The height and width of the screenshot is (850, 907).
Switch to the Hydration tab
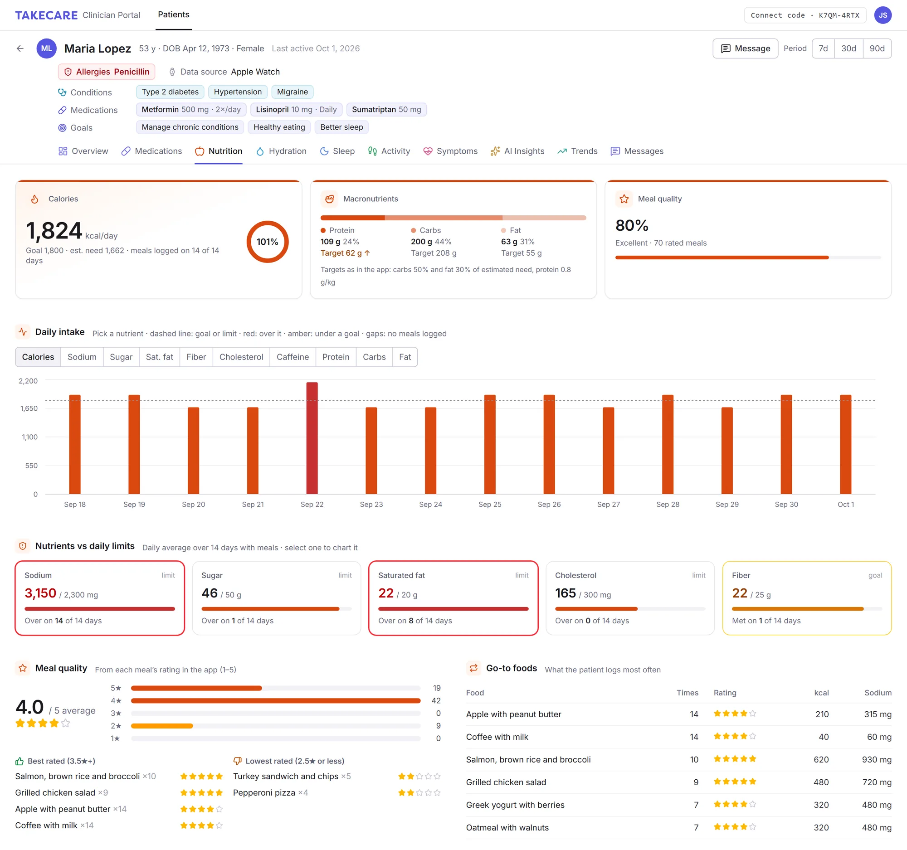pyautogui.click(x=281, y=151)
